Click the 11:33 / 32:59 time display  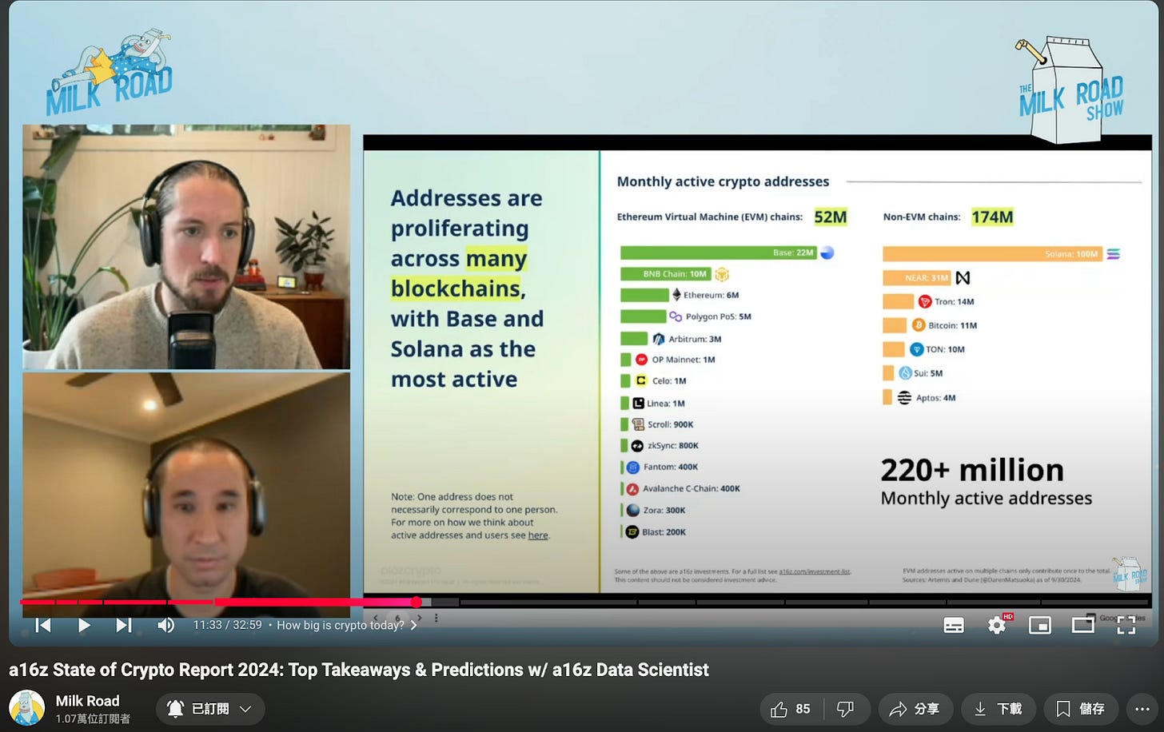click(x=227, y=625)
